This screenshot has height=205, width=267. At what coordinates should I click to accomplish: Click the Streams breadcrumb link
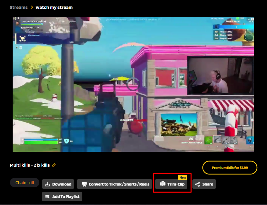click(x=19, y=8)
